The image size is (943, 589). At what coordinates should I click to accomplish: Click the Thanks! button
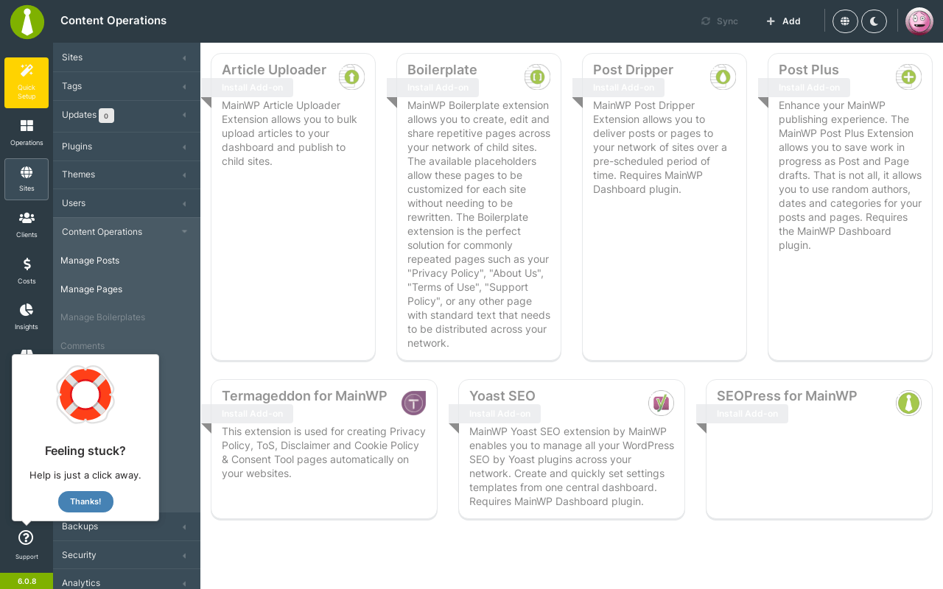tap(85, 501)
